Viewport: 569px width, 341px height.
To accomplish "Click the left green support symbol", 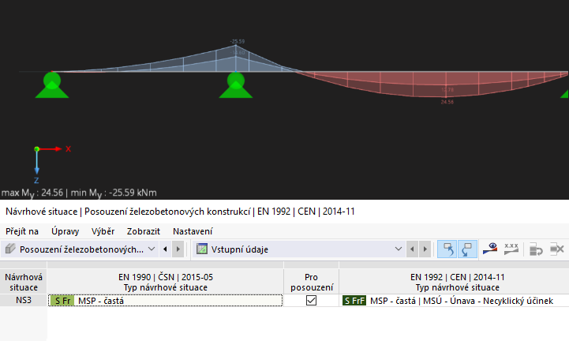I will 52,86.
